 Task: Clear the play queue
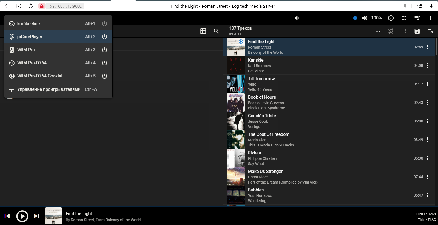click(x=430, y=31)
